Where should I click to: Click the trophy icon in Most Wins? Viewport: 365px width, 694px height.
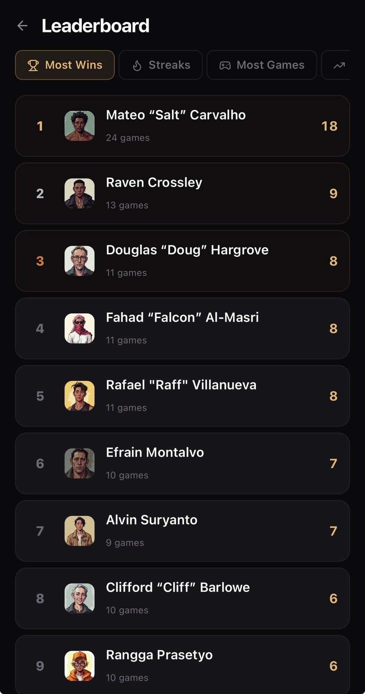(x=33, y=65)
